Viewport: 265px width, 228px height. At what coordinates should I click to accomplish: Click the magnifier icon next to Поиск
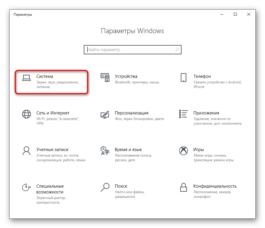click(x=105, y=187)
